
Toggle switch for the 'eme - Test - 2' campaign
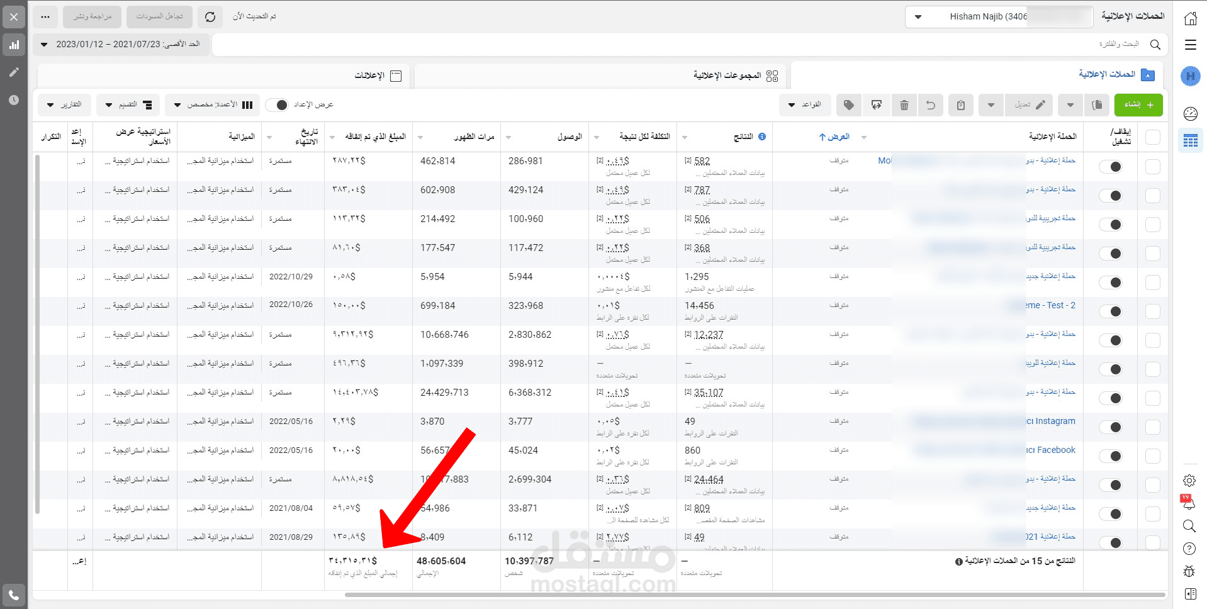[x=1111, y=311]
